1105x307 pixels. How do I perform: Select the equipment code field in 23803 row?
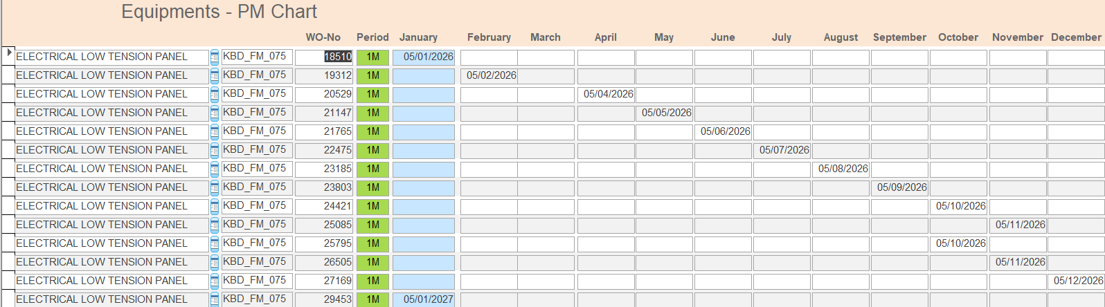point(257,187)
